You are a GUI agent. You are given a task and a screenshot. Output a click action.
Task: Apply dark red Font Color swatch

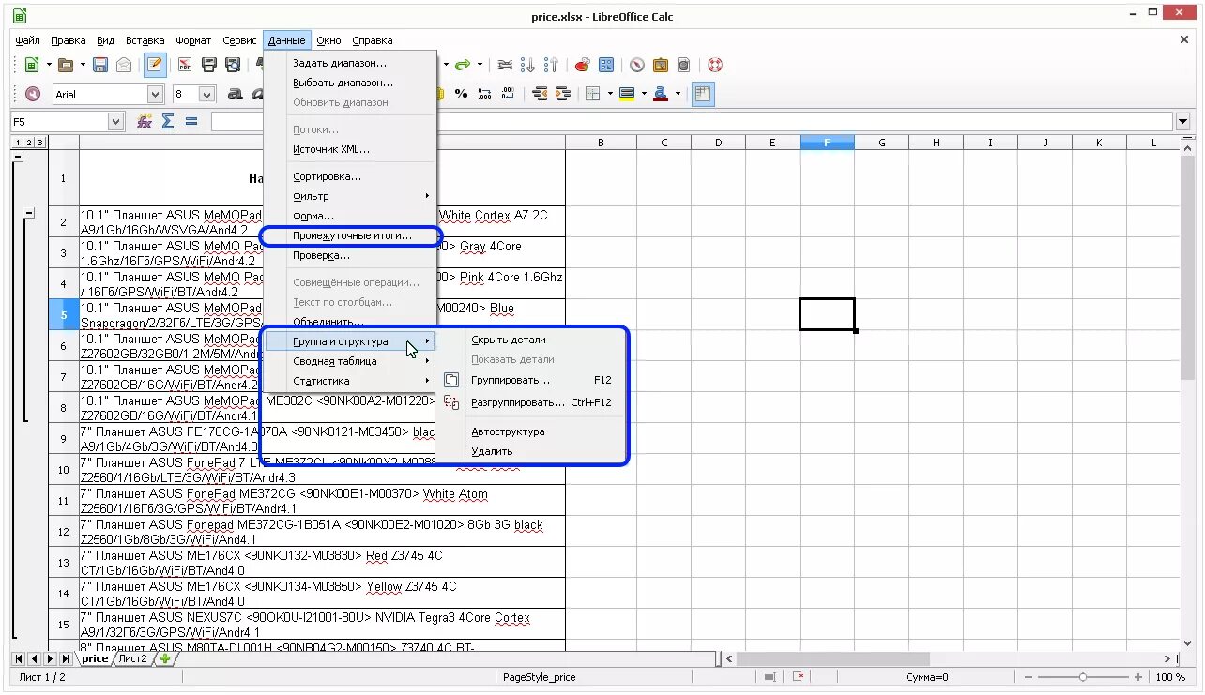(x=661, y=94)
